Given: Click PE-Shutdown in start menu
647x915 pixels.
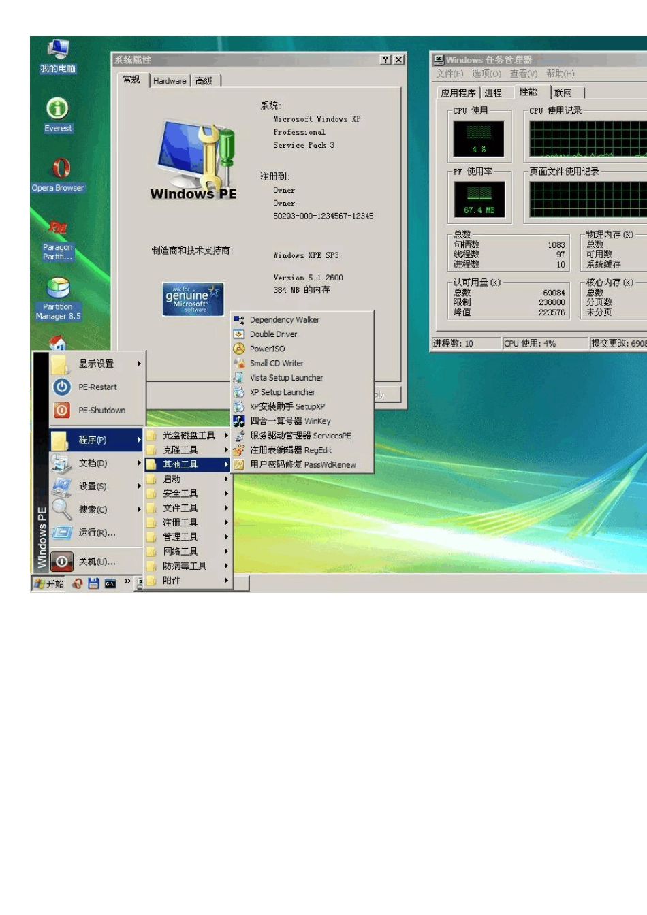Looking at the screenshot, I should point(97,410).
